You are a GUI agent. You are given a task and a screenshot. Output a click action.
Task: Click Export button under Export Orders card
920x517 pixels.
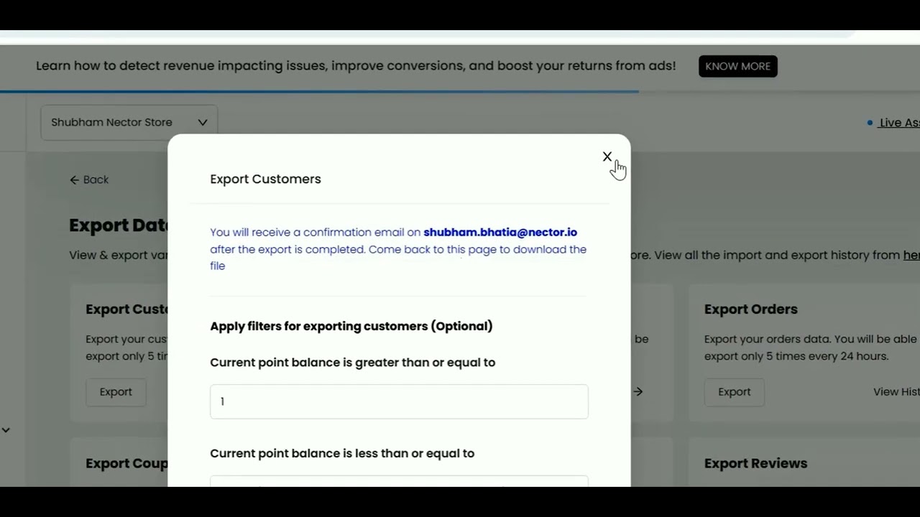click(734, 392)
